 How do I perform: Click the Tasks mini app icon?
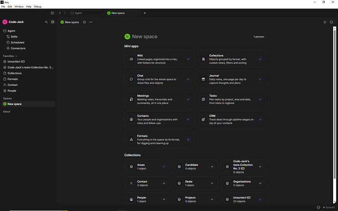[x=203, y=99]
